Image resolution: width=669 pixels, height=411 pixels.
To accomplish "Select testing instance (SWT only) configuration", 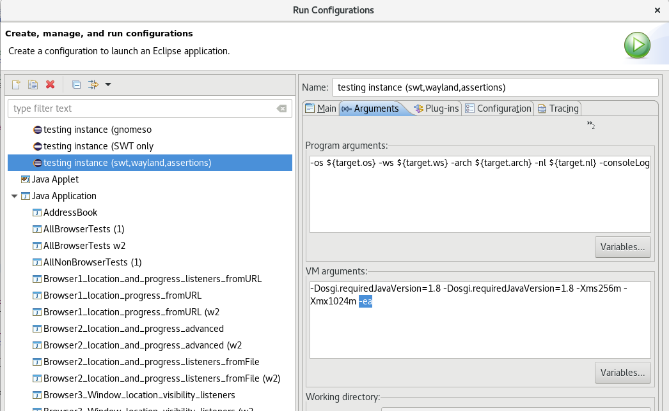I will coord(98,146).
